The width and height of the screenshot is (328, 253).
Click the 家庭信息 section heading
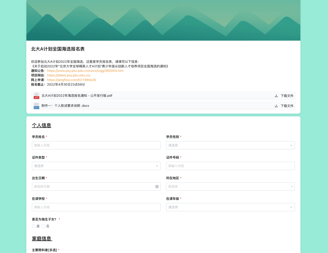(x=42, y=239)
